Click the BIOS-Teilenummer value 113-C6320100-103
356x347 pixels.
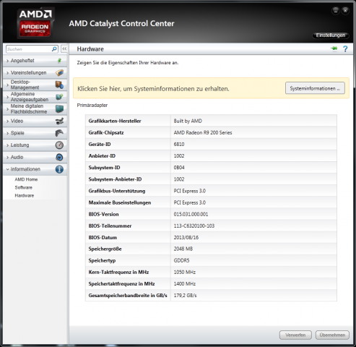pyautogui.click(x=194, y=226)
